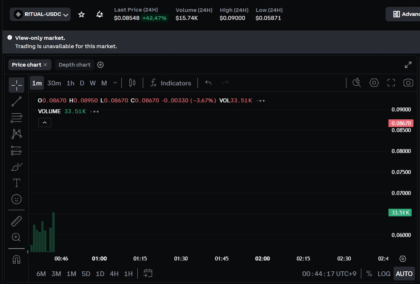Open VOLUME indicator more options dots
This screenshot has height=284, width=420.
pyautogui.click(x=94, y=111)
